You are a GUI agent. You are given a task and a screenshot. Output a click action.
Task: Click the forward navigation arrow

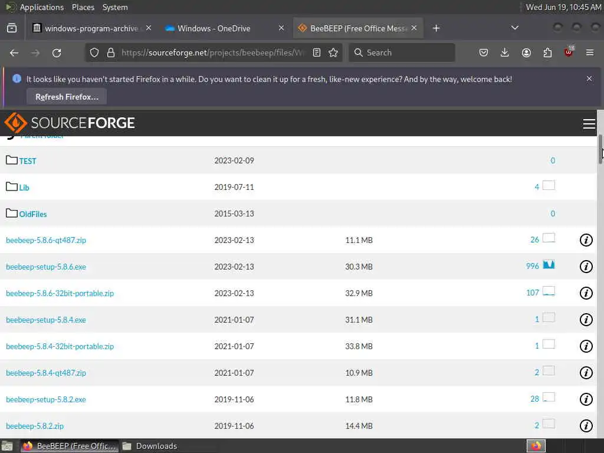tap(35, 52)
